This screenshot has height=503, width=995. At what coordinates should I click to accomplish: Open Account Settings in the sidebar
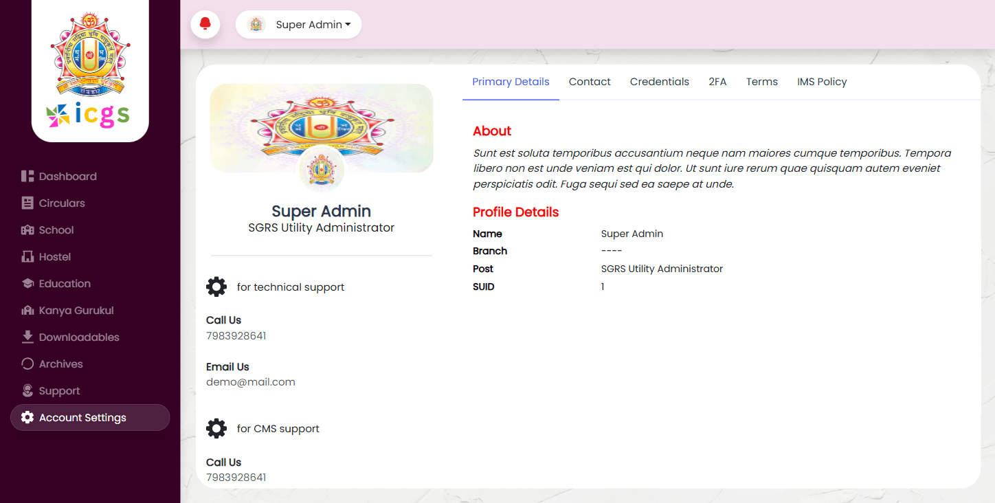coord(82,418)
